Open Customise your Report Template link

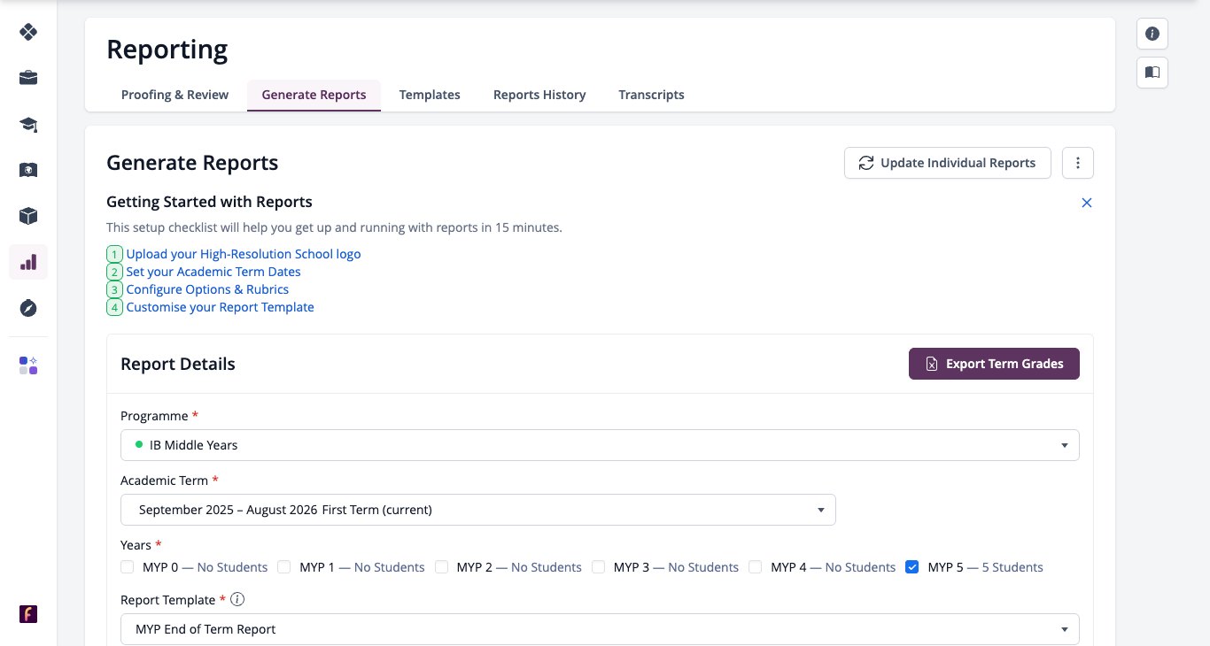click(220, 307)
